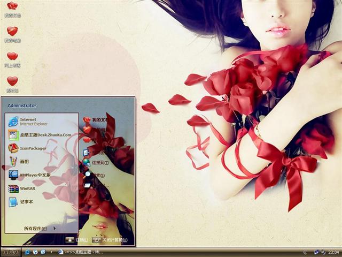Viewport: 342px width, 257px height.
Task: Open 我的文档 heart icon in Start menu right column
Action: tap(87, 119)
